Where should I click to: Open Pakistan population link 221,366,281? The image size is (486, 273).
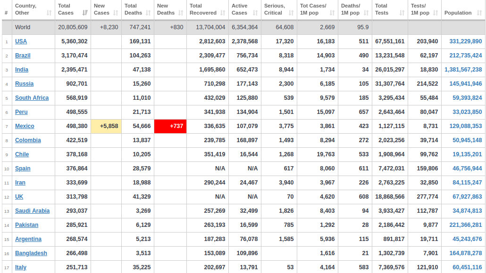(x=466, y=225)
